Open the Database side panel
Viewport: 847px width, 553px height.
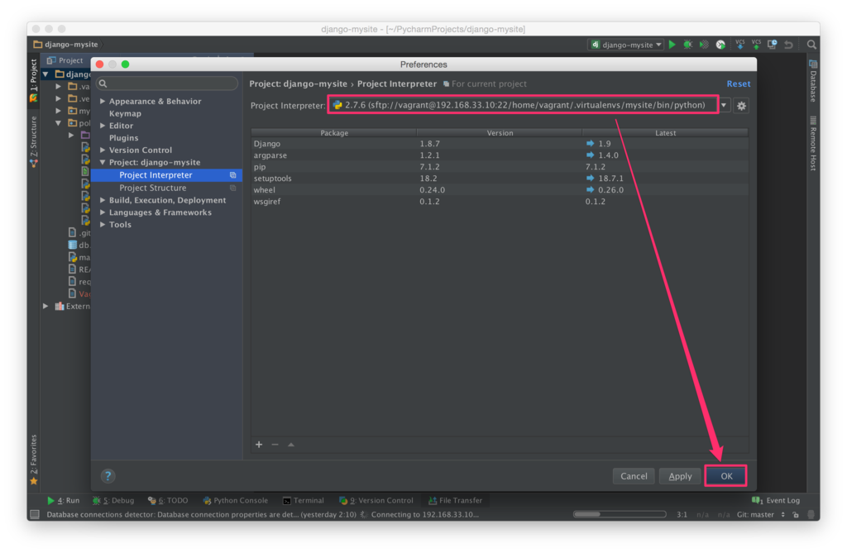(813, 81)
